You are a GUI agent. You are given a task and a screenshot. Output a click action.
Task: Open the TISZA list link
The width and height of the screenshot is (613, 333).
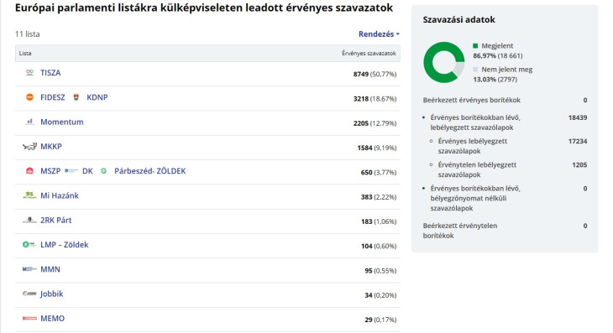click(x=50, y=73)
